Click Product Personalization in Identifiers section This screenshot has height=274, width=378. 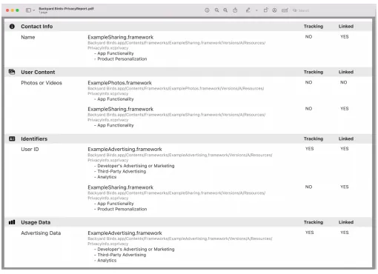(122, 209)
